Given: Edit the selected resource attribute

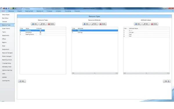Looking at the screenshot, I should [94, 24].
